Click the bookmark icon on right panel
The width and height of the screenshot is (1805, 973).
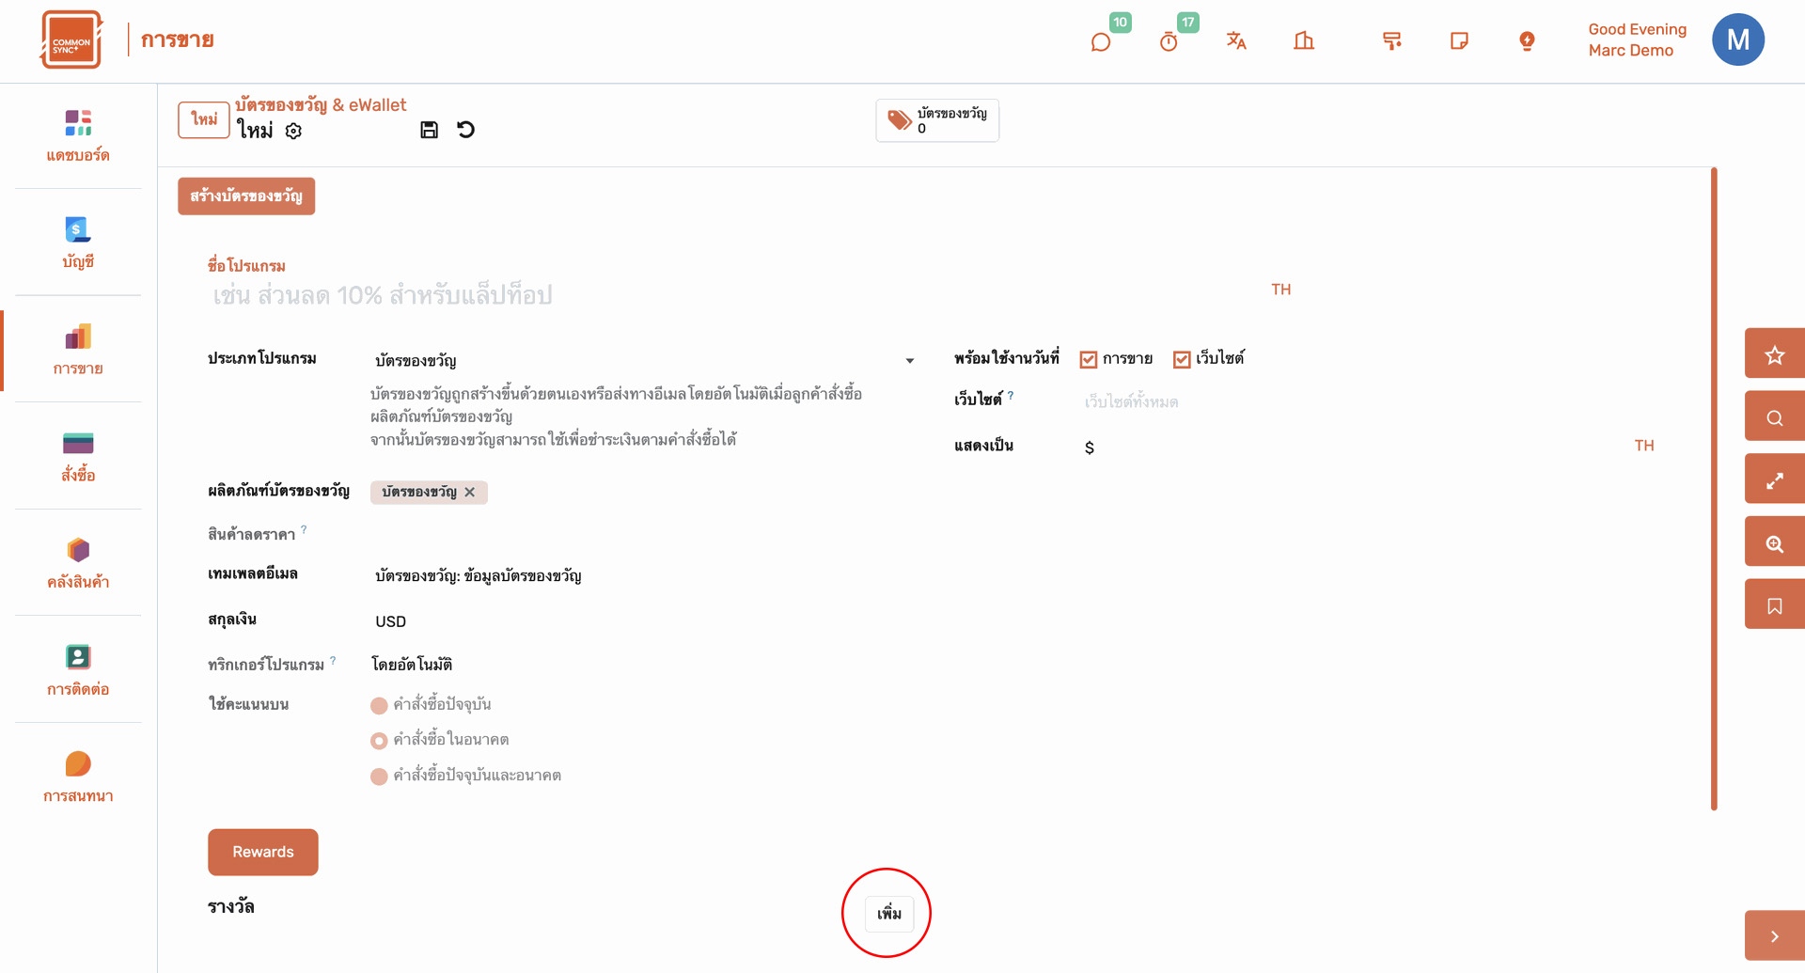(1774, 606)
